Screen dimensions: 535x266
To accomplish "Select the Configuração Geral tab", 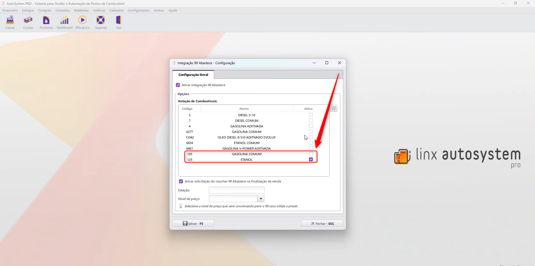I will pyautogui.click(x=193, y=75).
